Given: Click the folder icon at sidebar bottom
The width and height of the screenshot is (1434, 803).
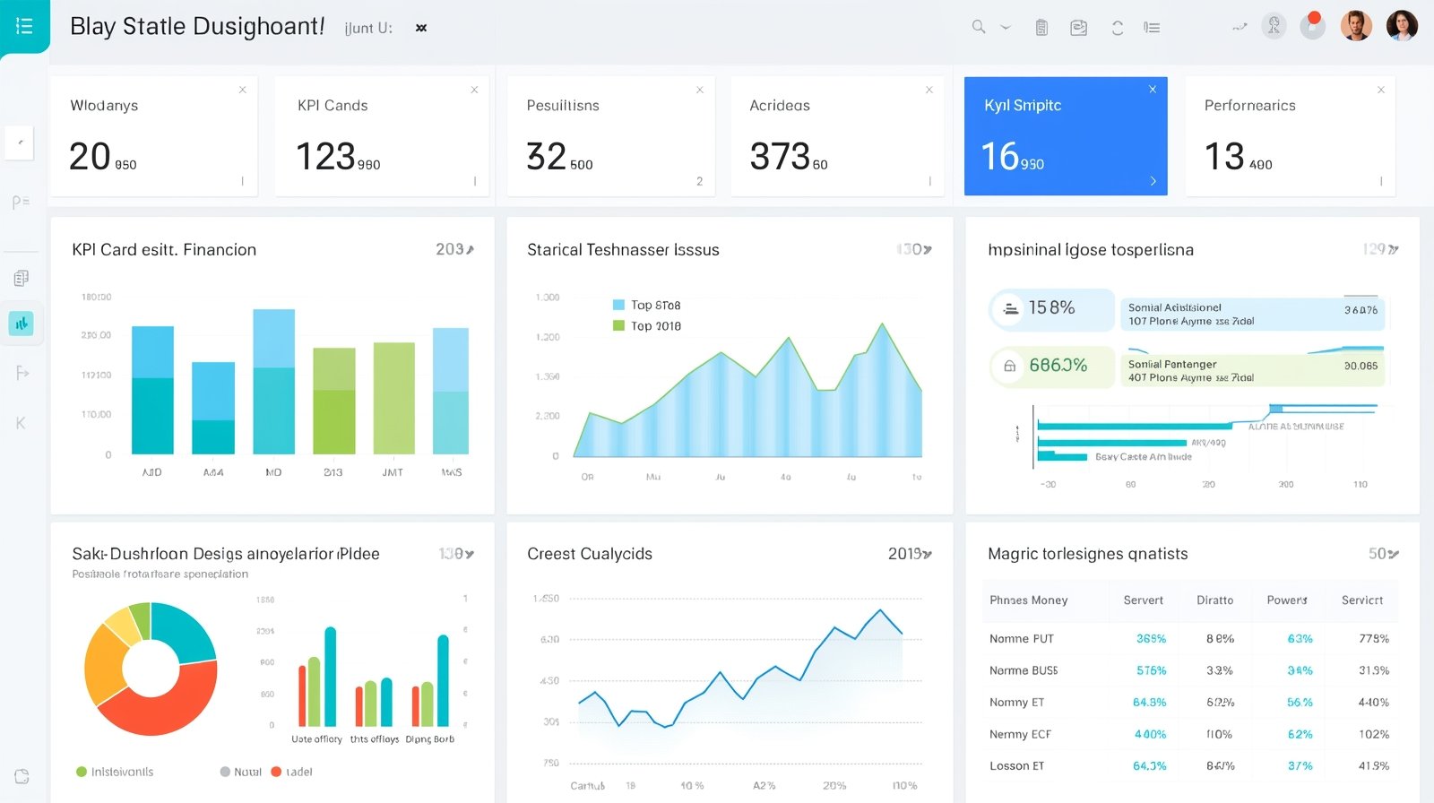Looking at the screenshot, I should click(x=22, y=776).
